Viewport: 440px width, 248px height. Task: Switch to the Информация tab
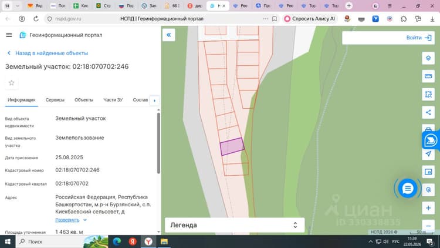21,100
